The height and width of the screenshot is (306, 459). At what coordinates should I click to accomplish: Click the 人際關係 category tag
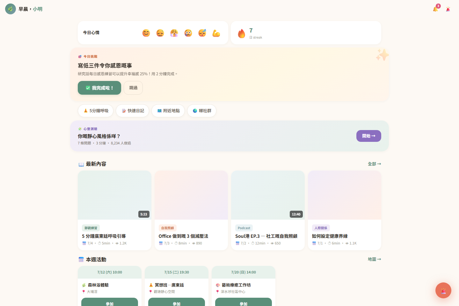click(321, 228)
